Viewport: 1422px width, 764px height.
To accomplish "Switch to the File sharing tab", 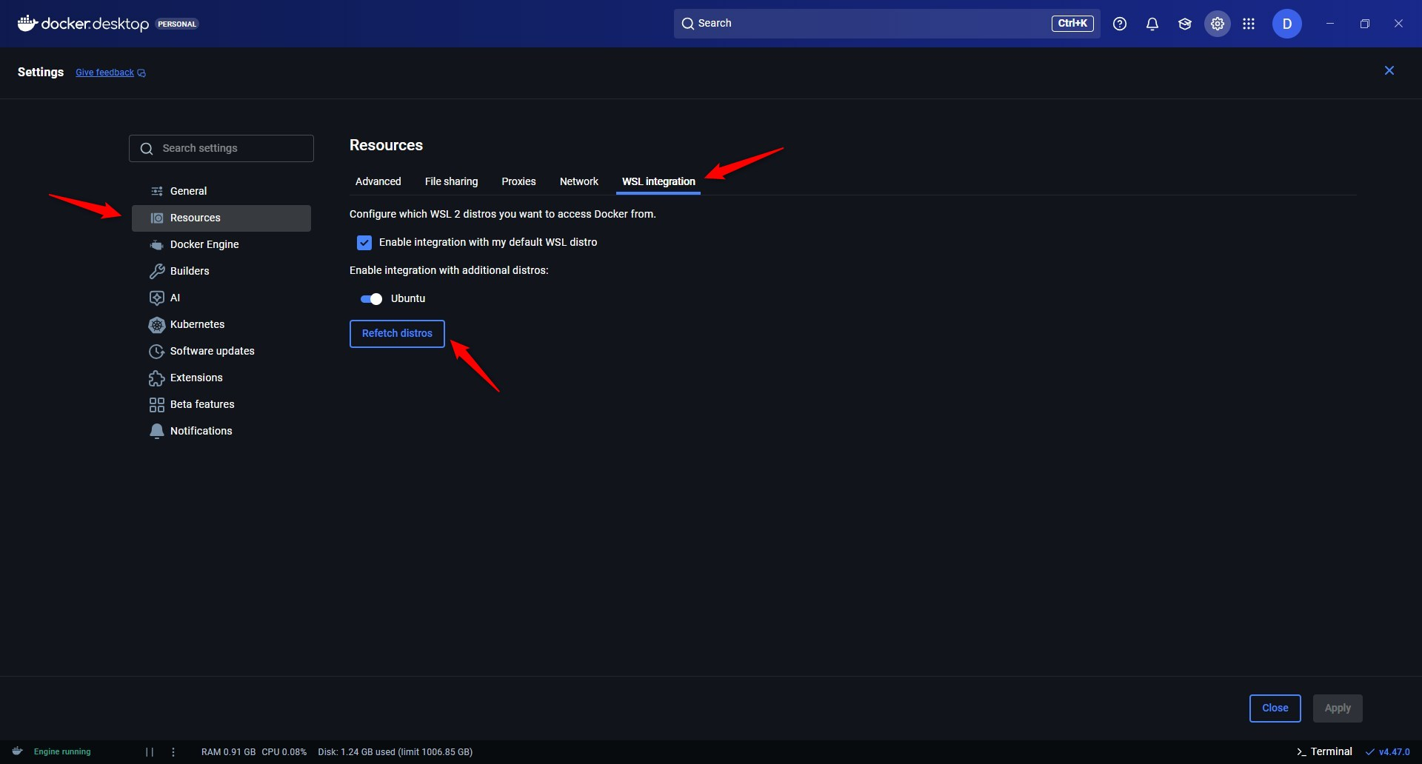I will tap(452, 181).
